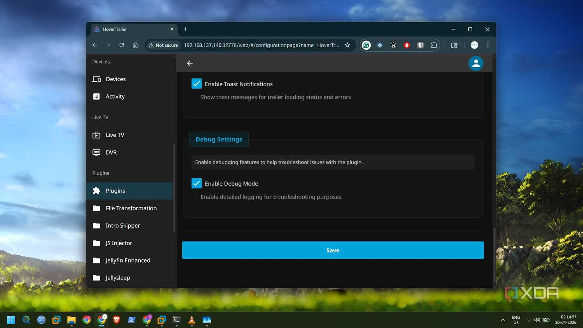Close the HoverTrailer tab
Viewport: 583px width, 328px height.
(x=172, y=29)
